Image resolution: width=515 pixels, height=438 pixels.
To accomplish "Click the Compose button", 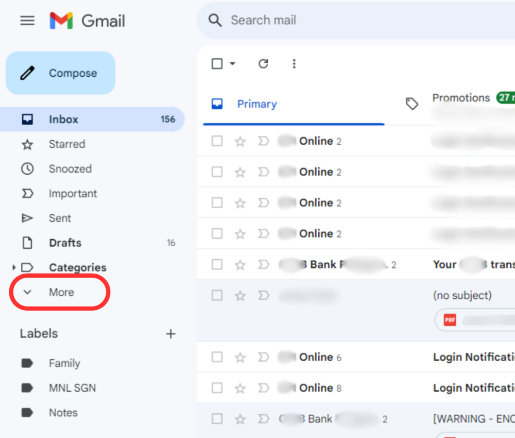I will (60, 73).
